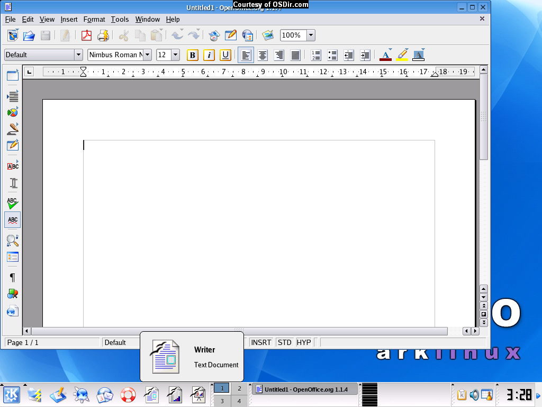This screenshot has height=407, width=542.
Task: Click the STD selection mode field
Action: 284,342
